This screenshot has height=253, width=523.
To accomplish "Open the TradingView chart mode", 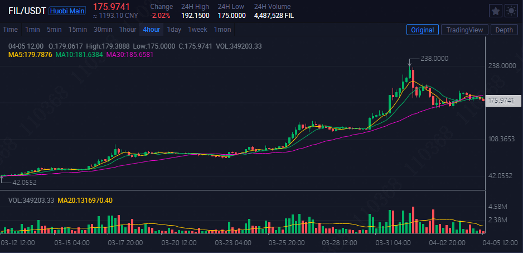I will coord(464,30).
